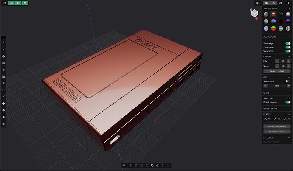293x171 pixels.
Task: Disable the Show edges toggle
Action: click(288, 44)
